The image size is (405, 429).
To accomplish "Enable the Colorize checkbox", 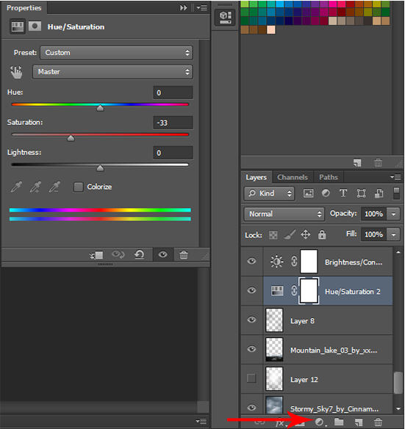I will point(79,187).
